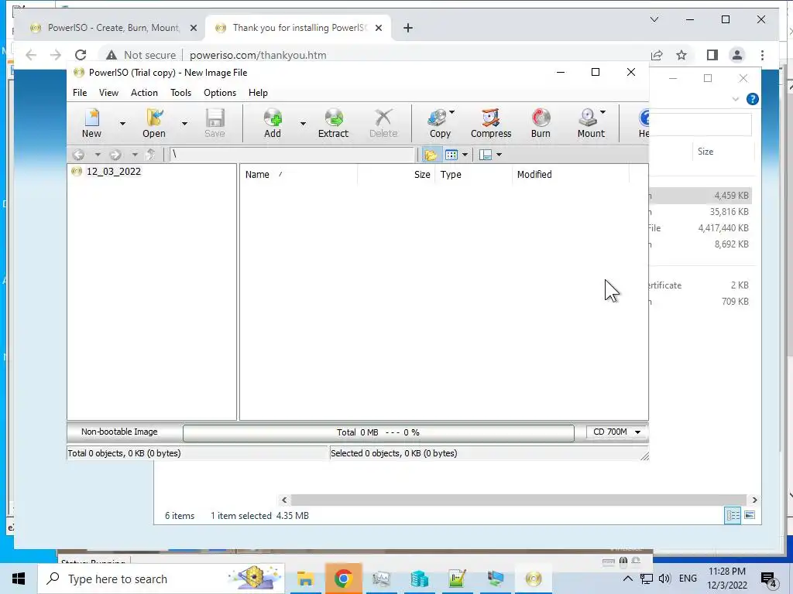Open a new Chrome tab
Viewport: 793px width, 594px height.
(408, 28)
